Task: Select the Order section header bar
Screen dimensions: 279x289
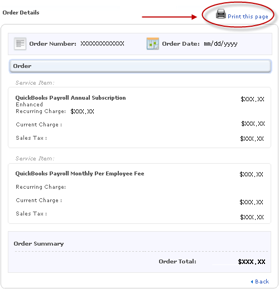Action: 141,66
